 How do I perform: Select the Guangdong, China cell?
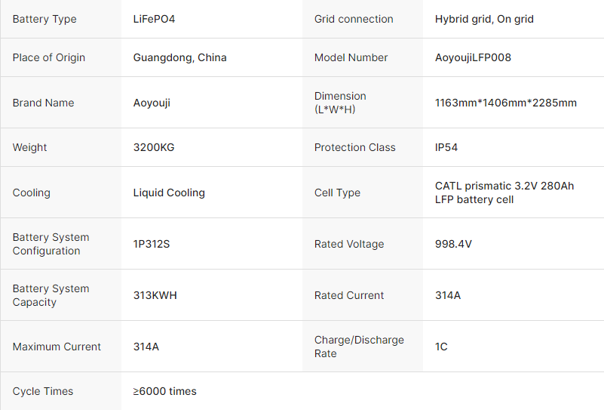pos(179,57)
